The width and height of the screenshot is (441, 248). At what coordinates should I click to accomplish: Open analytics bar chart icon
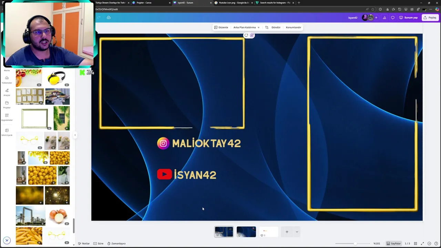[384, 18]
